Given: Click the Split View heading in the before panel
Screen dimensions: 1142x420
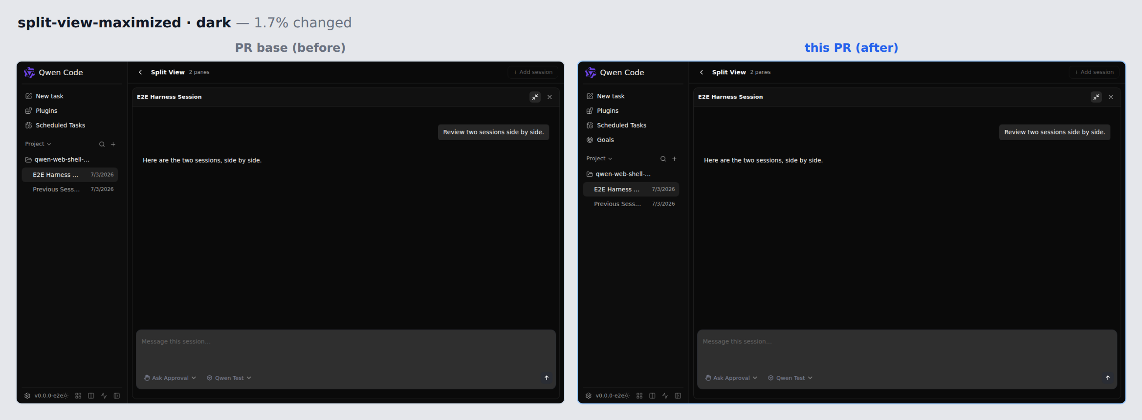Looking at the screenshot, I should [168, 72].
